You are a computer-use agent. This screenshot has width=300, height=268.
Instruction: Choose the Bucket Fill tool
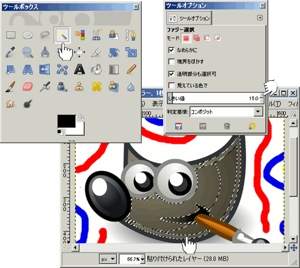point(96,69)
